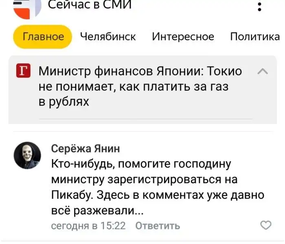Viewport: 285px width, 244px height.
Task: Click the comment text mentioning Пикабу
Action: tap(157, 195)
